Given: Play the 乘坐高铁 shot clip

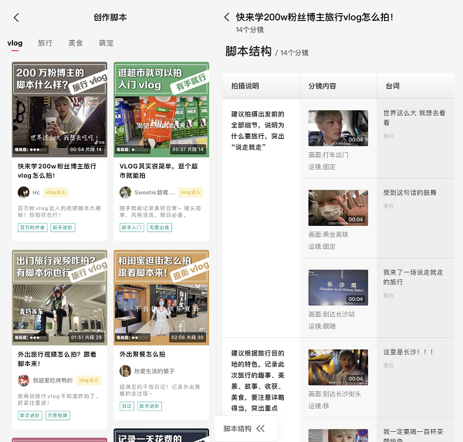Looking at the screenshot, I should click(x=338, y=208).
